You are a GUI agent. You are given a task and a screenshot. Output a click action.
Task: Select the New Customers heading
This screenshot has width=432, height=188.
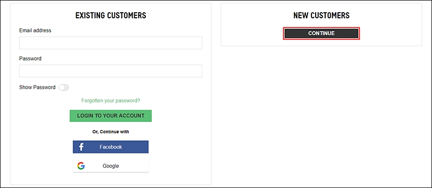click(x=321, y=15)
